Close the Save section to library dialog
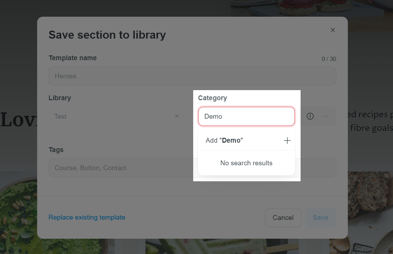The width and height of the screenshot is (393, 254). (x=333, y=30)
